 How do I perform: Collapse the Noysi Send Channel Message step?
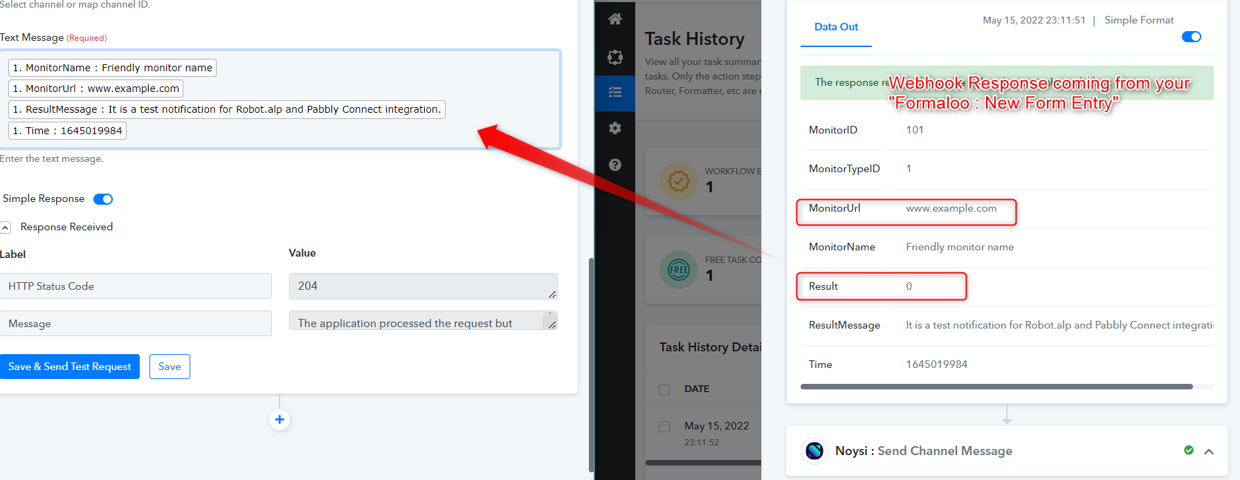click(x=1209, y=452)
